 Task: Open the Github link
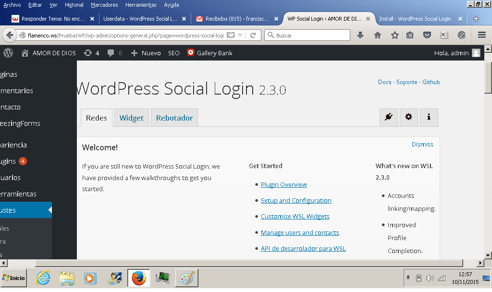click(x=431, y=82)
